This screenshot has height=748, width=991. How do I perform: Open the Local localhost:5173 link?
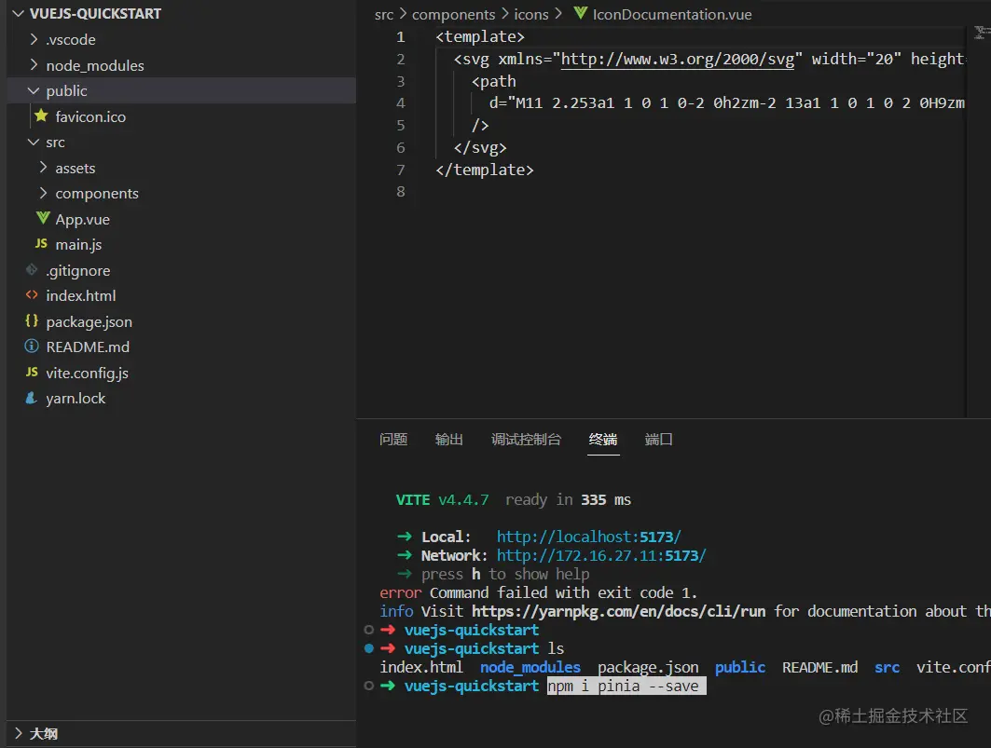pos(588,537)
